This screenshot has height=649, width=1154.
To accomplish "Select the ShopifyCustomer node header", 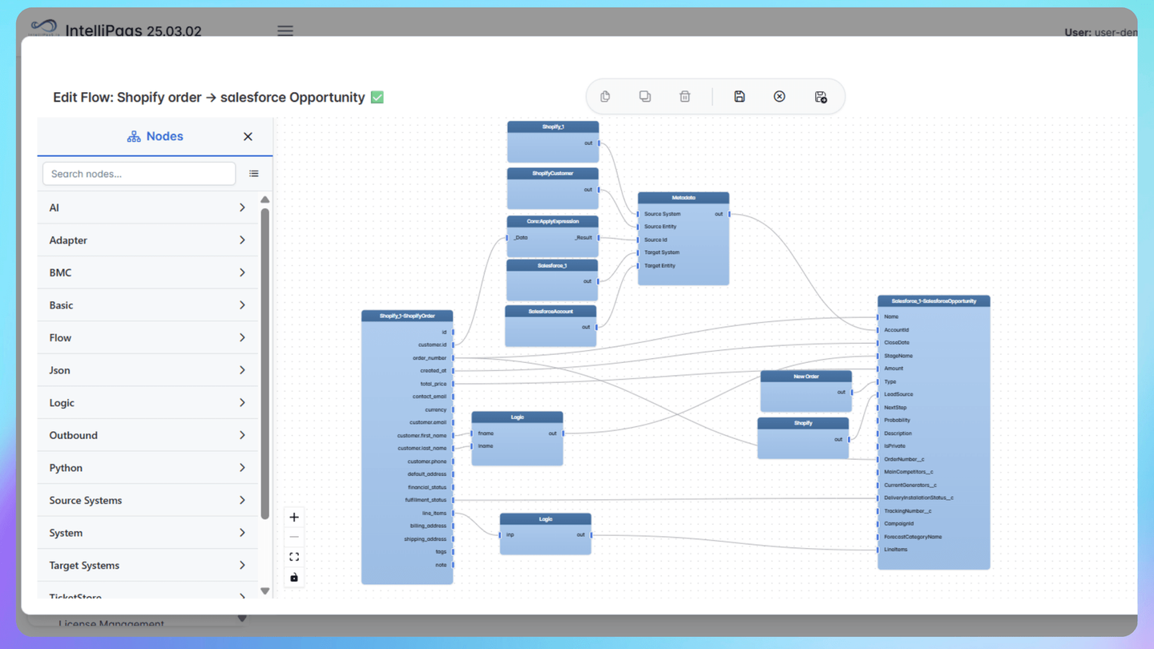I will click(x=553, y=173).
